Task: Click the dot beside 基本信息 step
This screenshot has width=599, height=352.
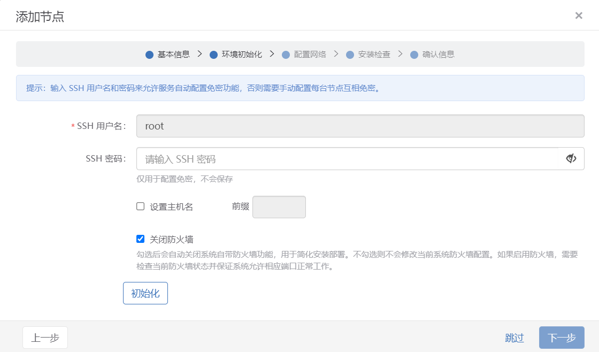Action: pos(150,55)
